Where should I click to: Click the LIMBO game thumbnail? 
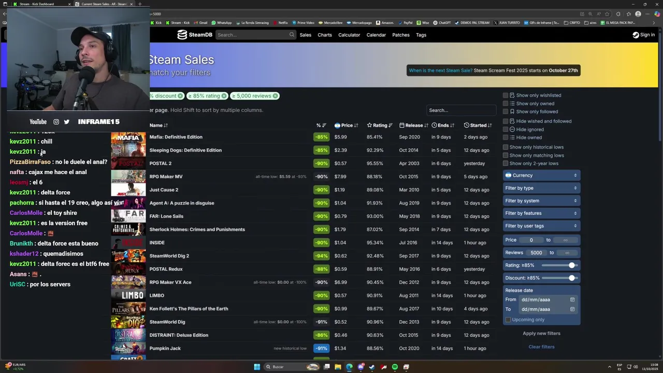point(128,295)
